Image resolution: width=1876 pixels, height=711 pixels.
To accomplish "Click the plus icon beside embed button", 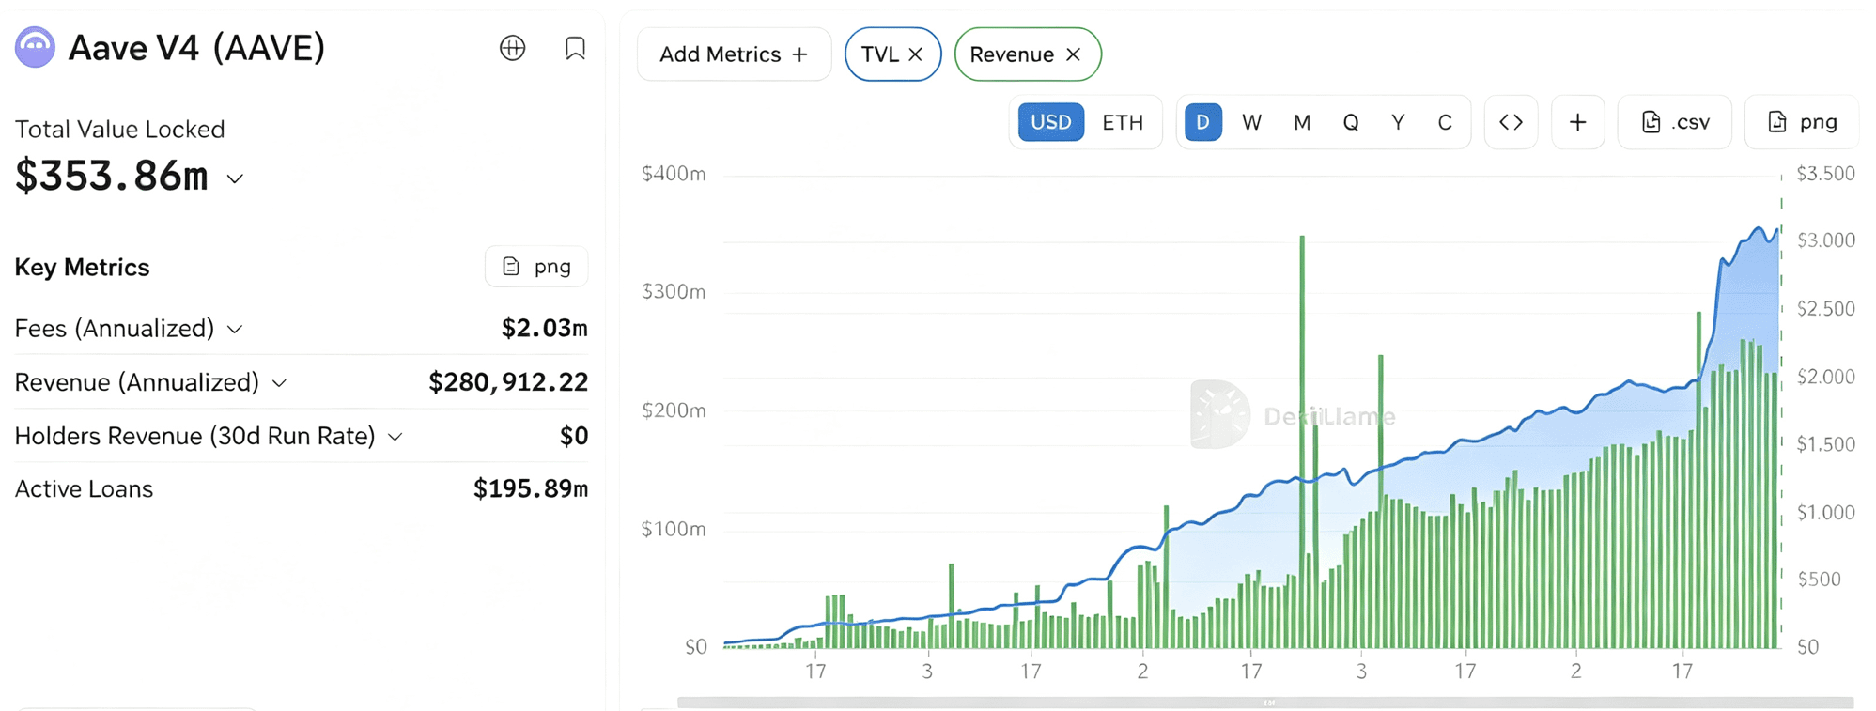I will pos(1578,122).
